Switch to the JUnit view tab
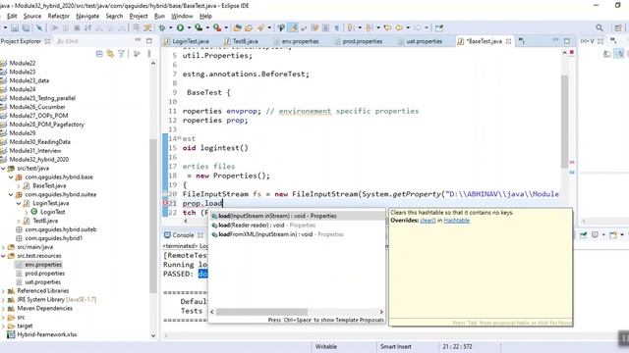Viewport: 629px width, 353px height. 68,41
